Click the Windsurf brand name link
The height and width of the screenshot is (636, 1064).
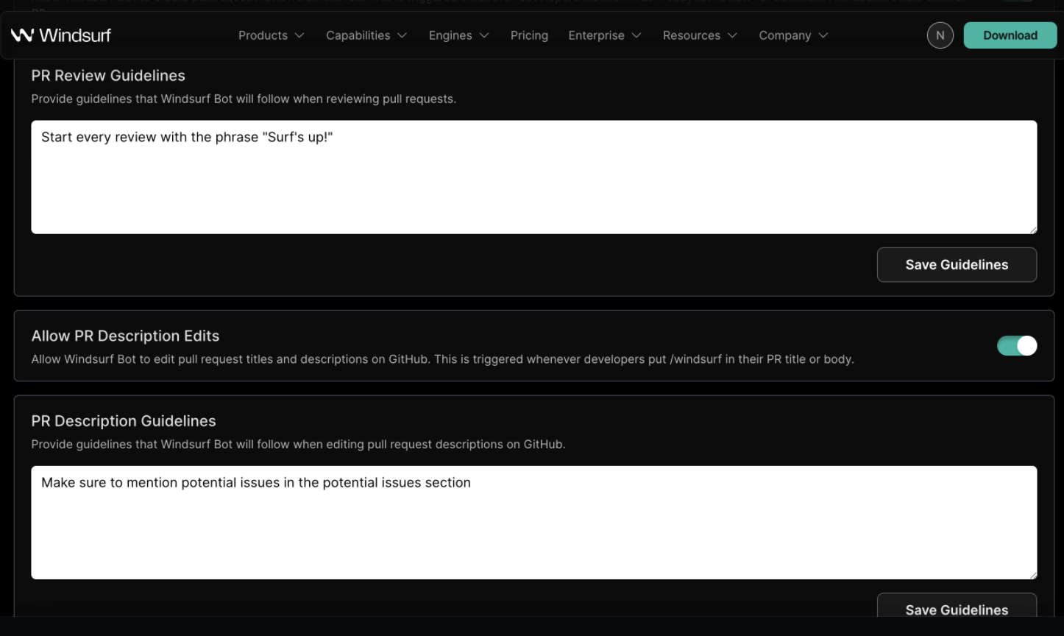coord(75,35)
